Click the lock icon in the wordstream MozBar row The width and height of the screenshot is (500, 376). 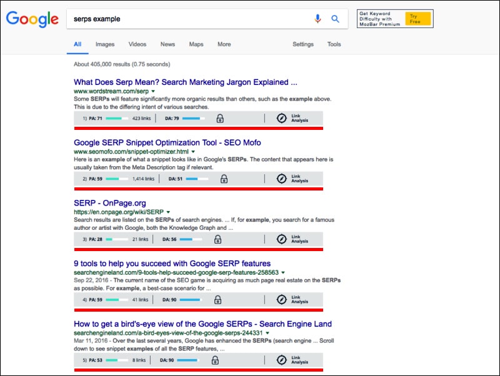click(220, 119)
